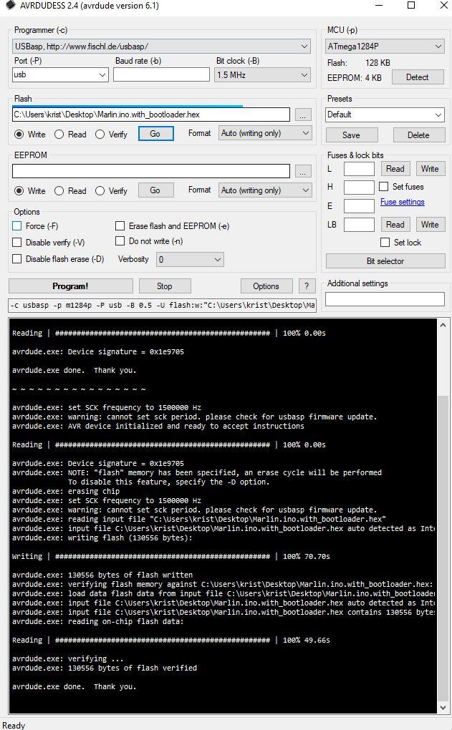The width and height of the screenshot is (452, 730).
Task: Open help via the question mark button
Action: click(x=307, y=286)
